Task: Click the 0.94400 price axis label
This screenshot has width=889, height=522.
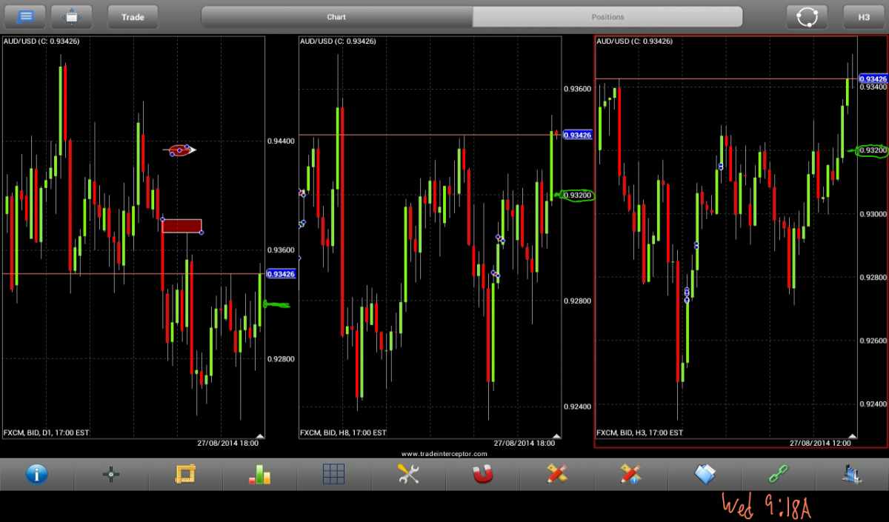Action: click(281, 141)
